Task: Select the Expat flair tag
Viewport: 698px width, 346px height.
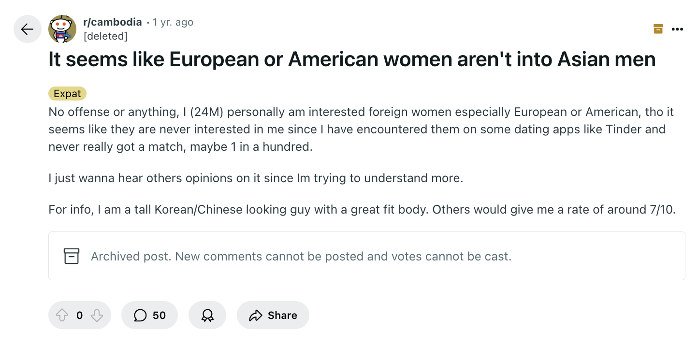Action: [x=67, y=94]
